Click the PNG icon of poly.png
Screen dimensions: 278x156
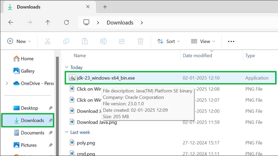coord(72,143)
